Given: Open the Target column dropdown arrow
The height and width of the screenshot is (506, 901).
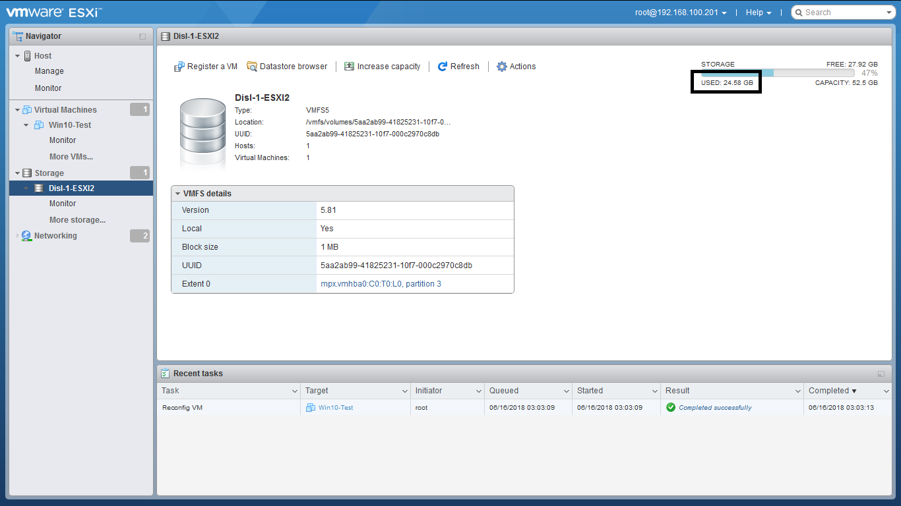Looking at the screenshot, I should point(404,391).
